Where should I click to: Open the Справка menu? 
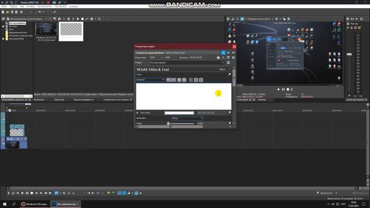(x=73, y=6)
